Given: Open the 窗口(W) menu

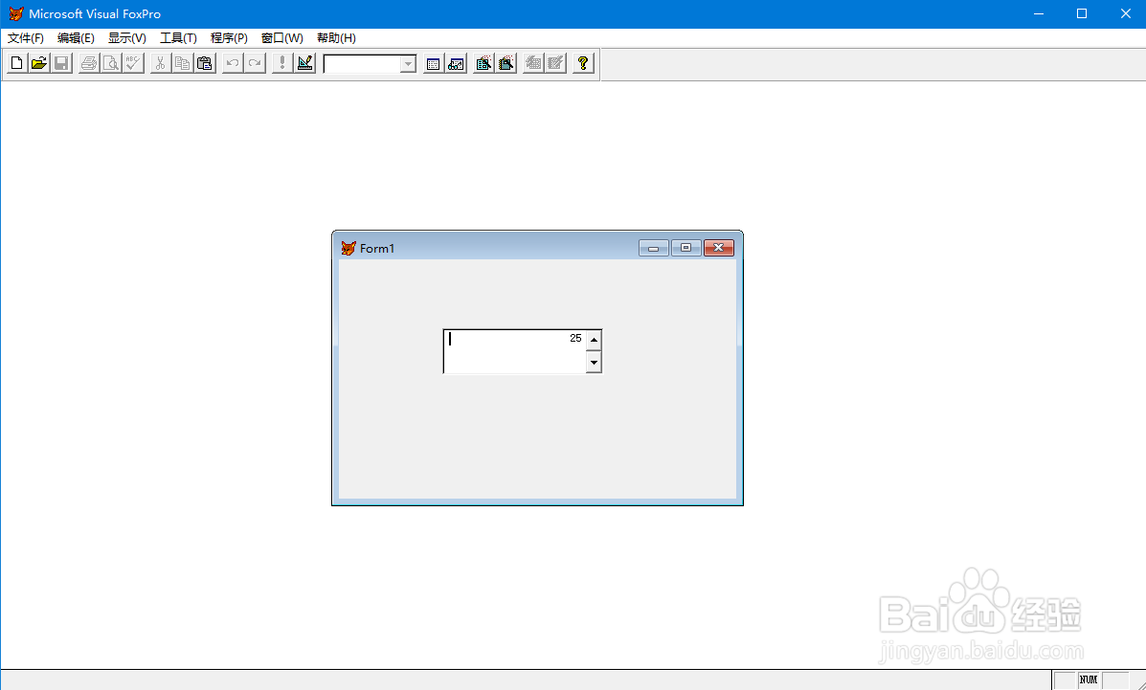Looking at the screenshot, I should pyautogui.click(x=282, y=38).
